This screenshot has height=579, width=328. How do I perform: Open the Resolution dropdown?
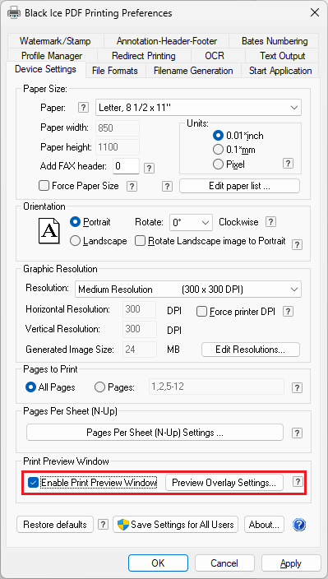click(x=187, y=289)
